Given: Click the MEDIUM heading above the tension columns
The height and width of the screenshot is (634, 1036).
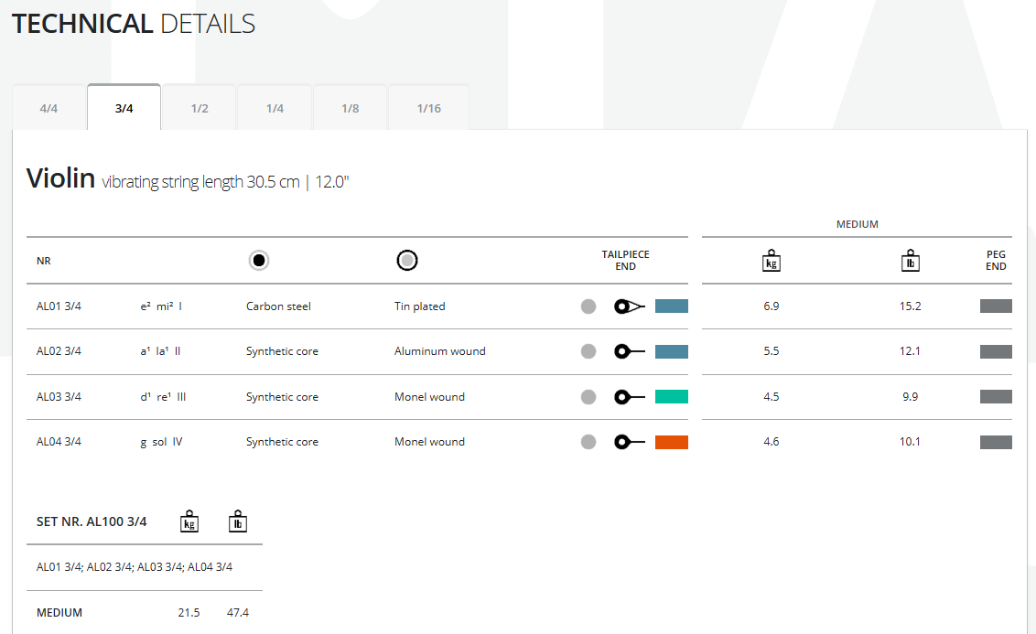Looking at the screenshot, I should click(857, 224).
